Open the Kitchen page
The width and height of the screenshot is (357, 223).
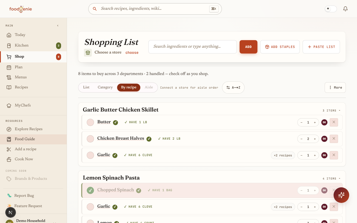click(33, 45)
